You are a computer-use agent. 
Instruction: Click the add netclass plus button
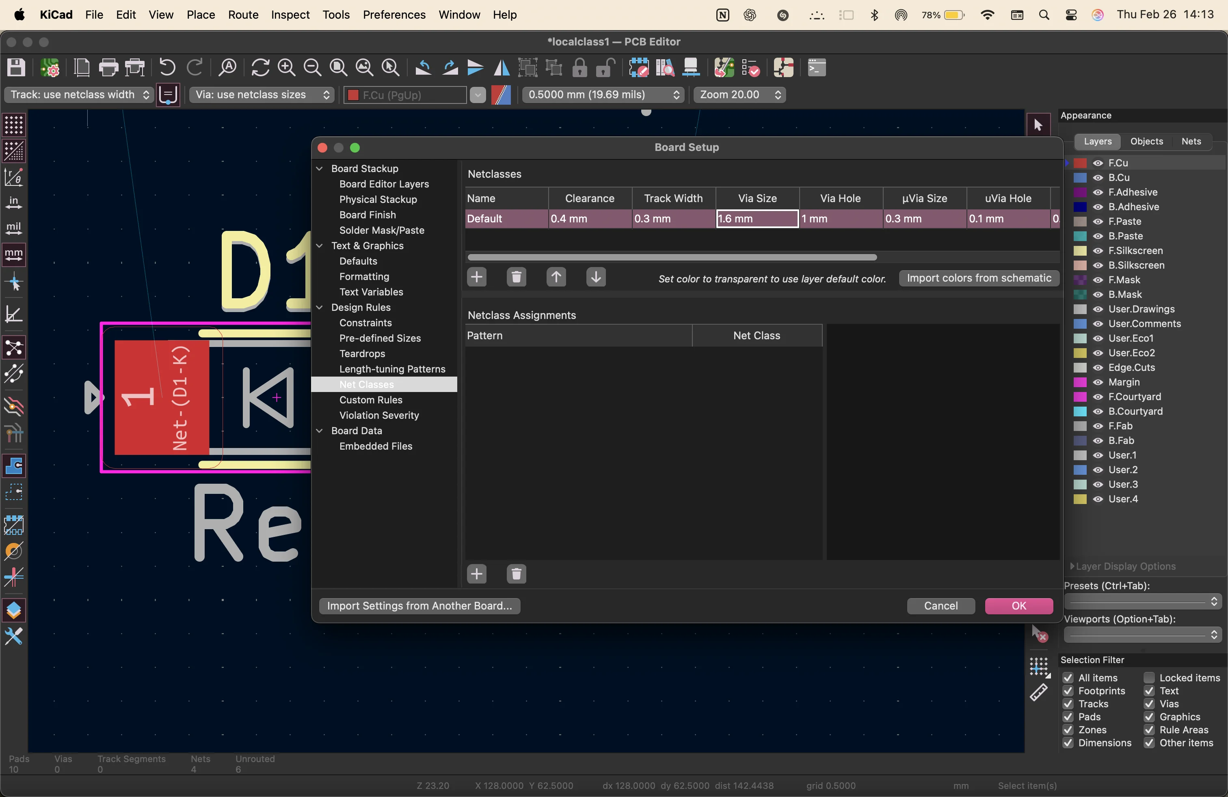point(476,277)
